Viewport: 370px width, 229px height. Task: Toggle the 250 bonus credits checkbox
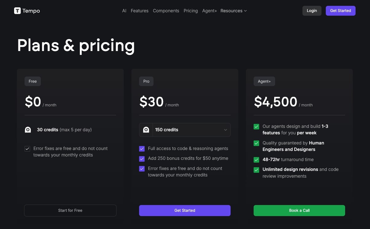pos(142,159)
